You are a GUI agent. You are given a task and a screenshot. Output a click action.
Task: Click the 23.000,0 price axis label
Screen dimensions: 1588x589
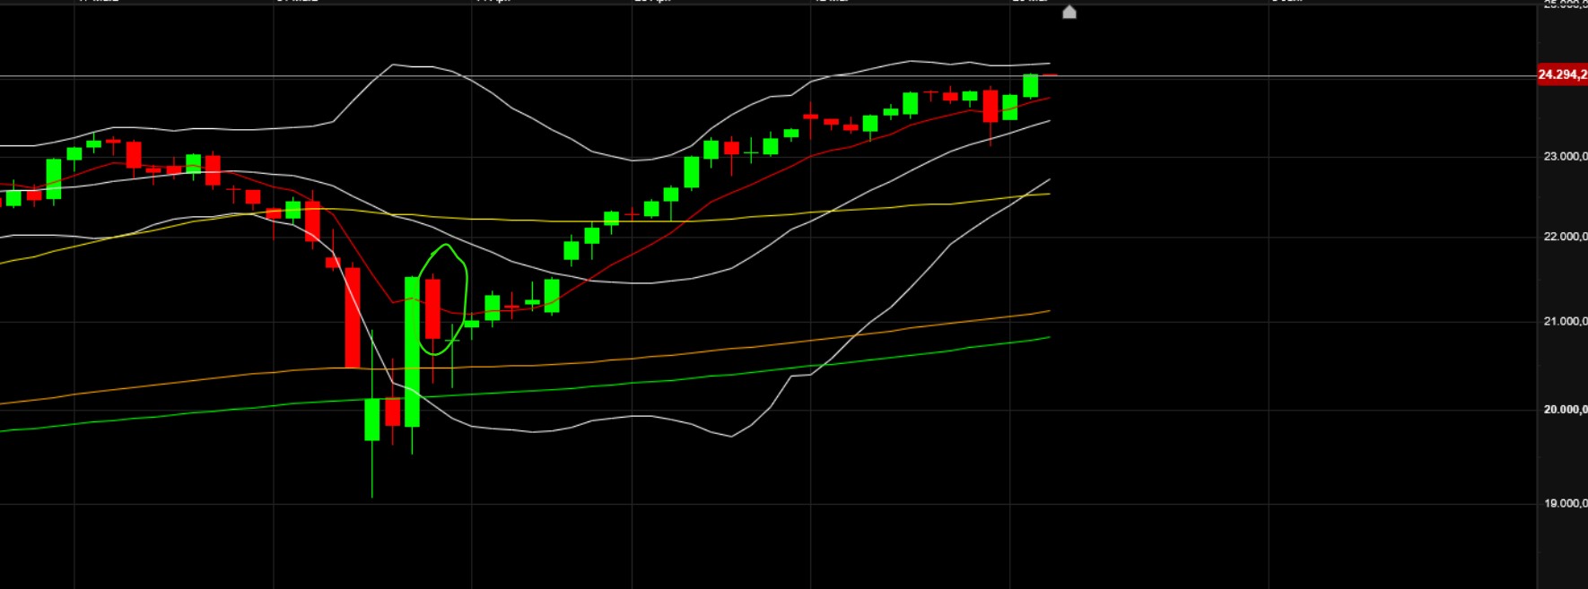(x=1566, y=156)
